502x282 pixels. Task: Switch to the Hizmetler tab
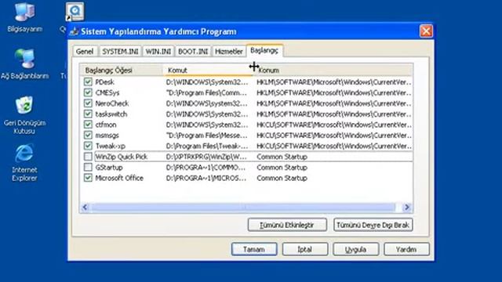(x=229, y=51)
